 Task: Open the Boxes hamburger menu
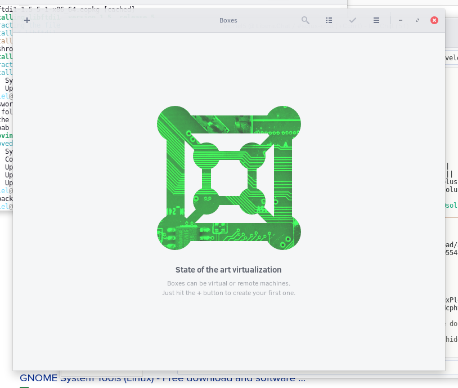click(376, 20)
